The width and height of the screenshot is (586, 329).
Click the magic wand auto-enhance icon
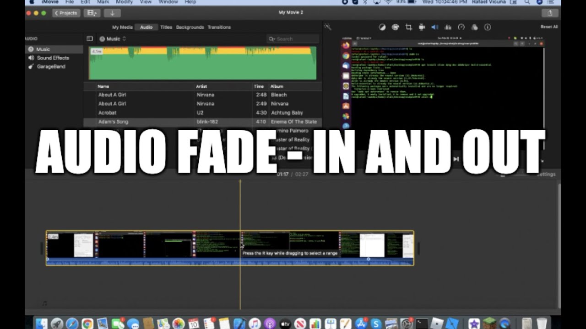pos(327,27)
